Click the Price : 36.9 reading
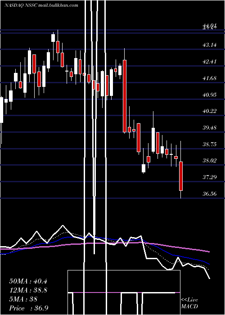225x315 pixels. coord(28,308)
